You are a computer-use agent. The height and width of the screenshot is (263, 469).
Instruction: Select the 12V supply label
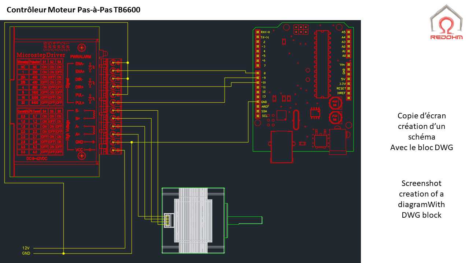[26, 248]
